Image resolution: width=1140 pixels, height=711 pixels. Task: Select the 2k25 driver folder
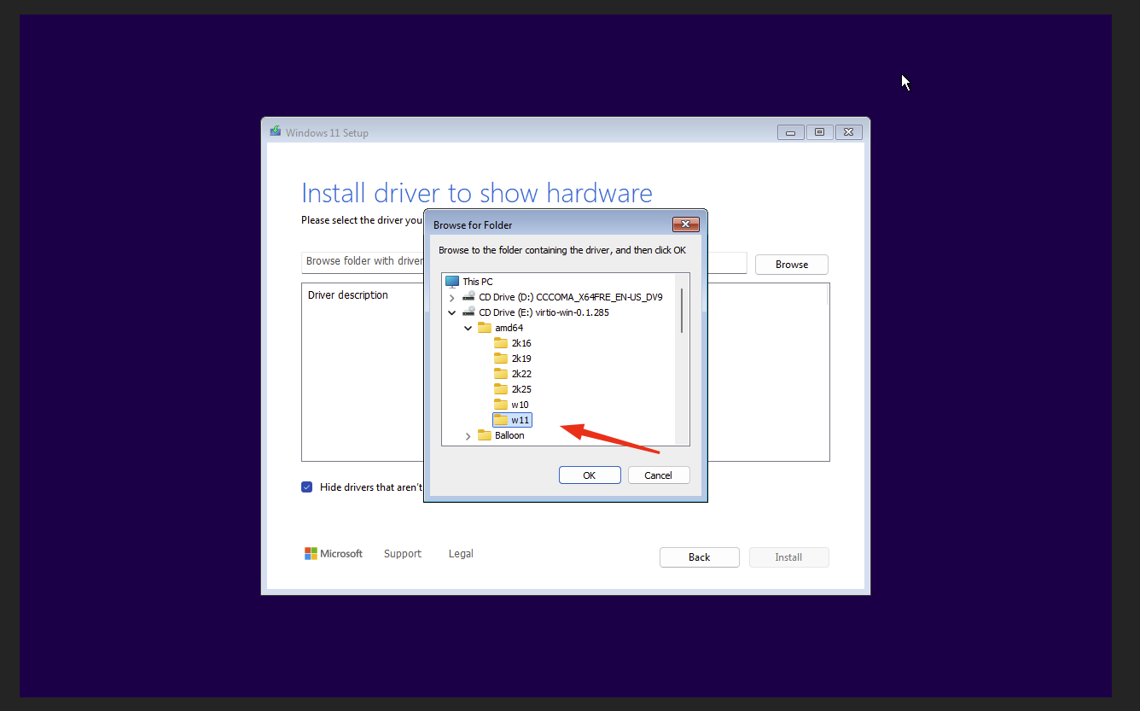tap(521, 388)
